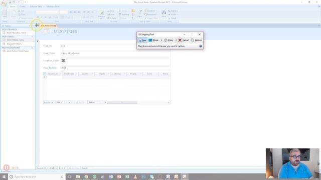The height and width of the screenshot is (180, 321).
Task: Click the Snipping Tool taskbar icon
Action: pos(185,176)
